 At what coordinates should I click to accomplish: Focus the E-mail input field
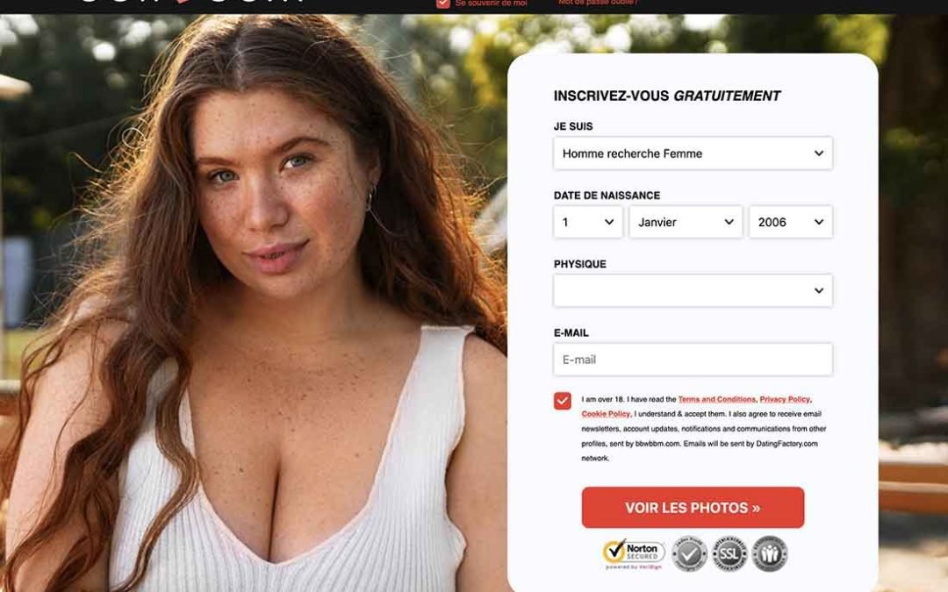693,360
